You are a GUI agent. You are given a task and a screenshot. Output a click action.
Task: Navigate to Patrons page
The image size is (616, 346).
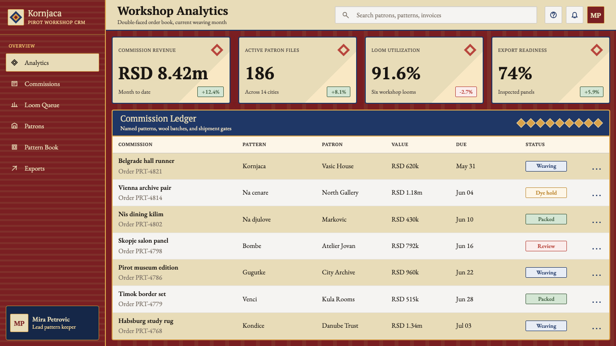tap(52, 126)
